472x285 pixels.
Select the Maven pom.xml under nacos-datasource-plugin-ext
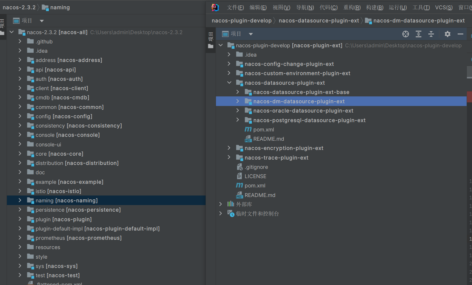tap(263, 130)
